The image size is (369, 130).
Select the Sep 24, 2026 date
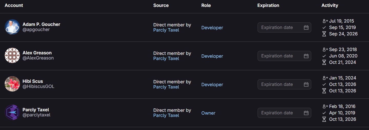[343, 34]
